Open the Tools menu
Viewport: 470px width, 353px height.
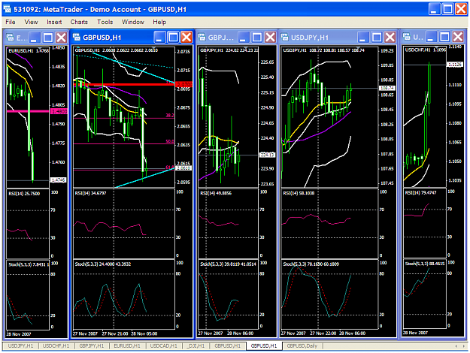pos(105,22)
